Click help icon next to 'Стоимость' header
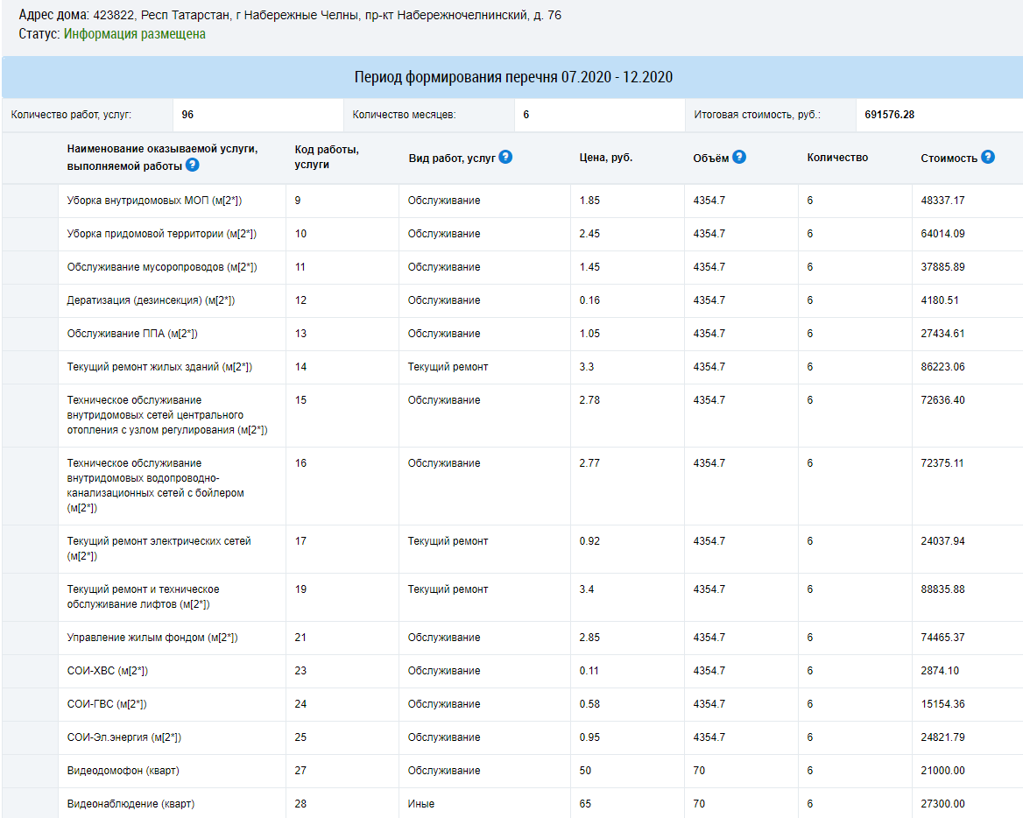This screenshot has height=818, width=1023. click(988, 158)
